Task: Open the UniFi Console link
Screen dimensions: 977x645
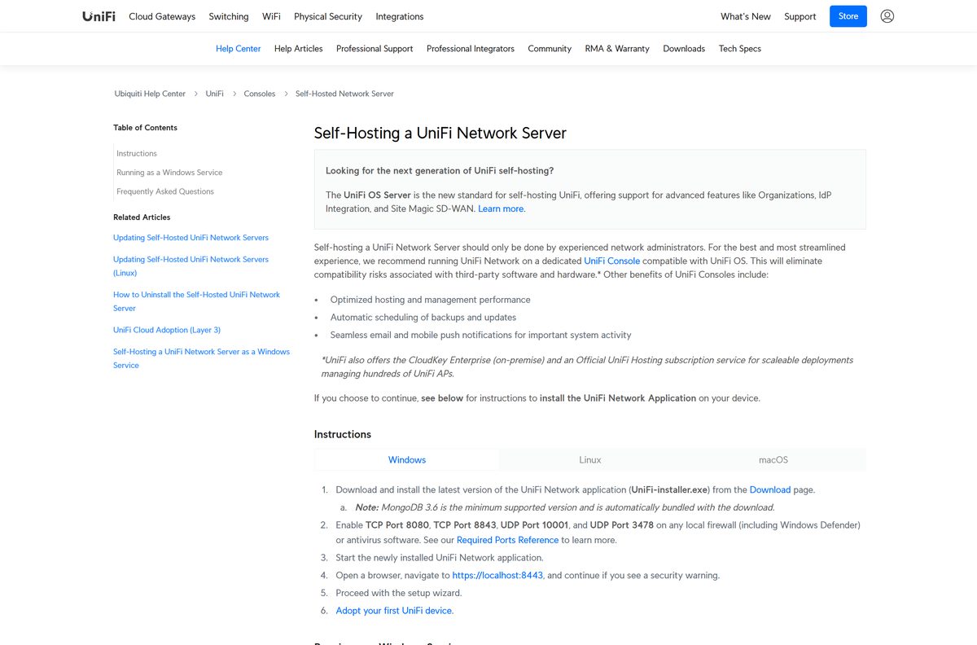Action: tap(612, 261)
